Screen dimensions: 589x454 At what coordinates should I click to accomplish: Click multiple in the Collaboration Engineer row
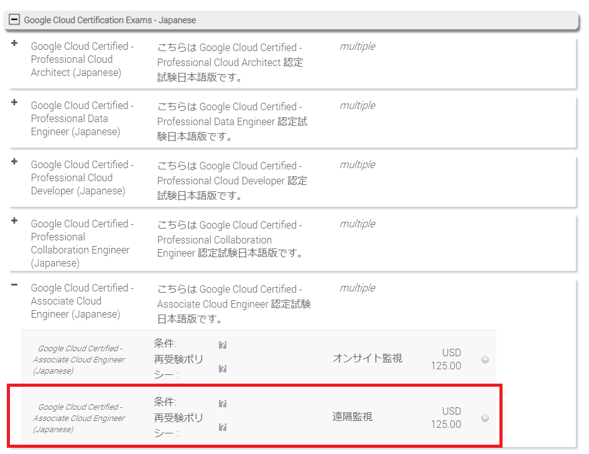click(358, 224)
